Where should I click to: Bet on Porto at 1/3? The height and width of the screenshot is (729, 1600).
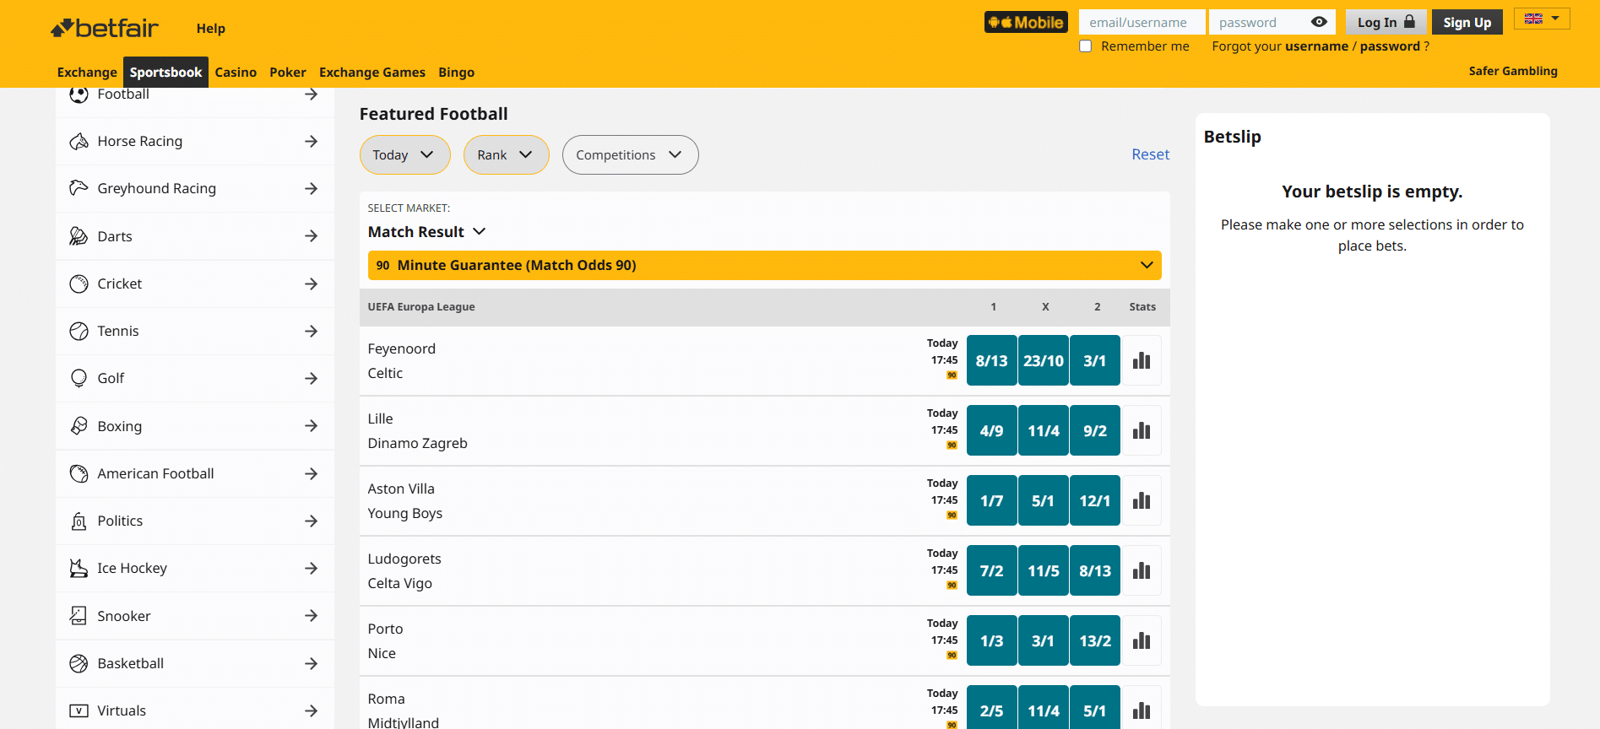tap(991, 640)
